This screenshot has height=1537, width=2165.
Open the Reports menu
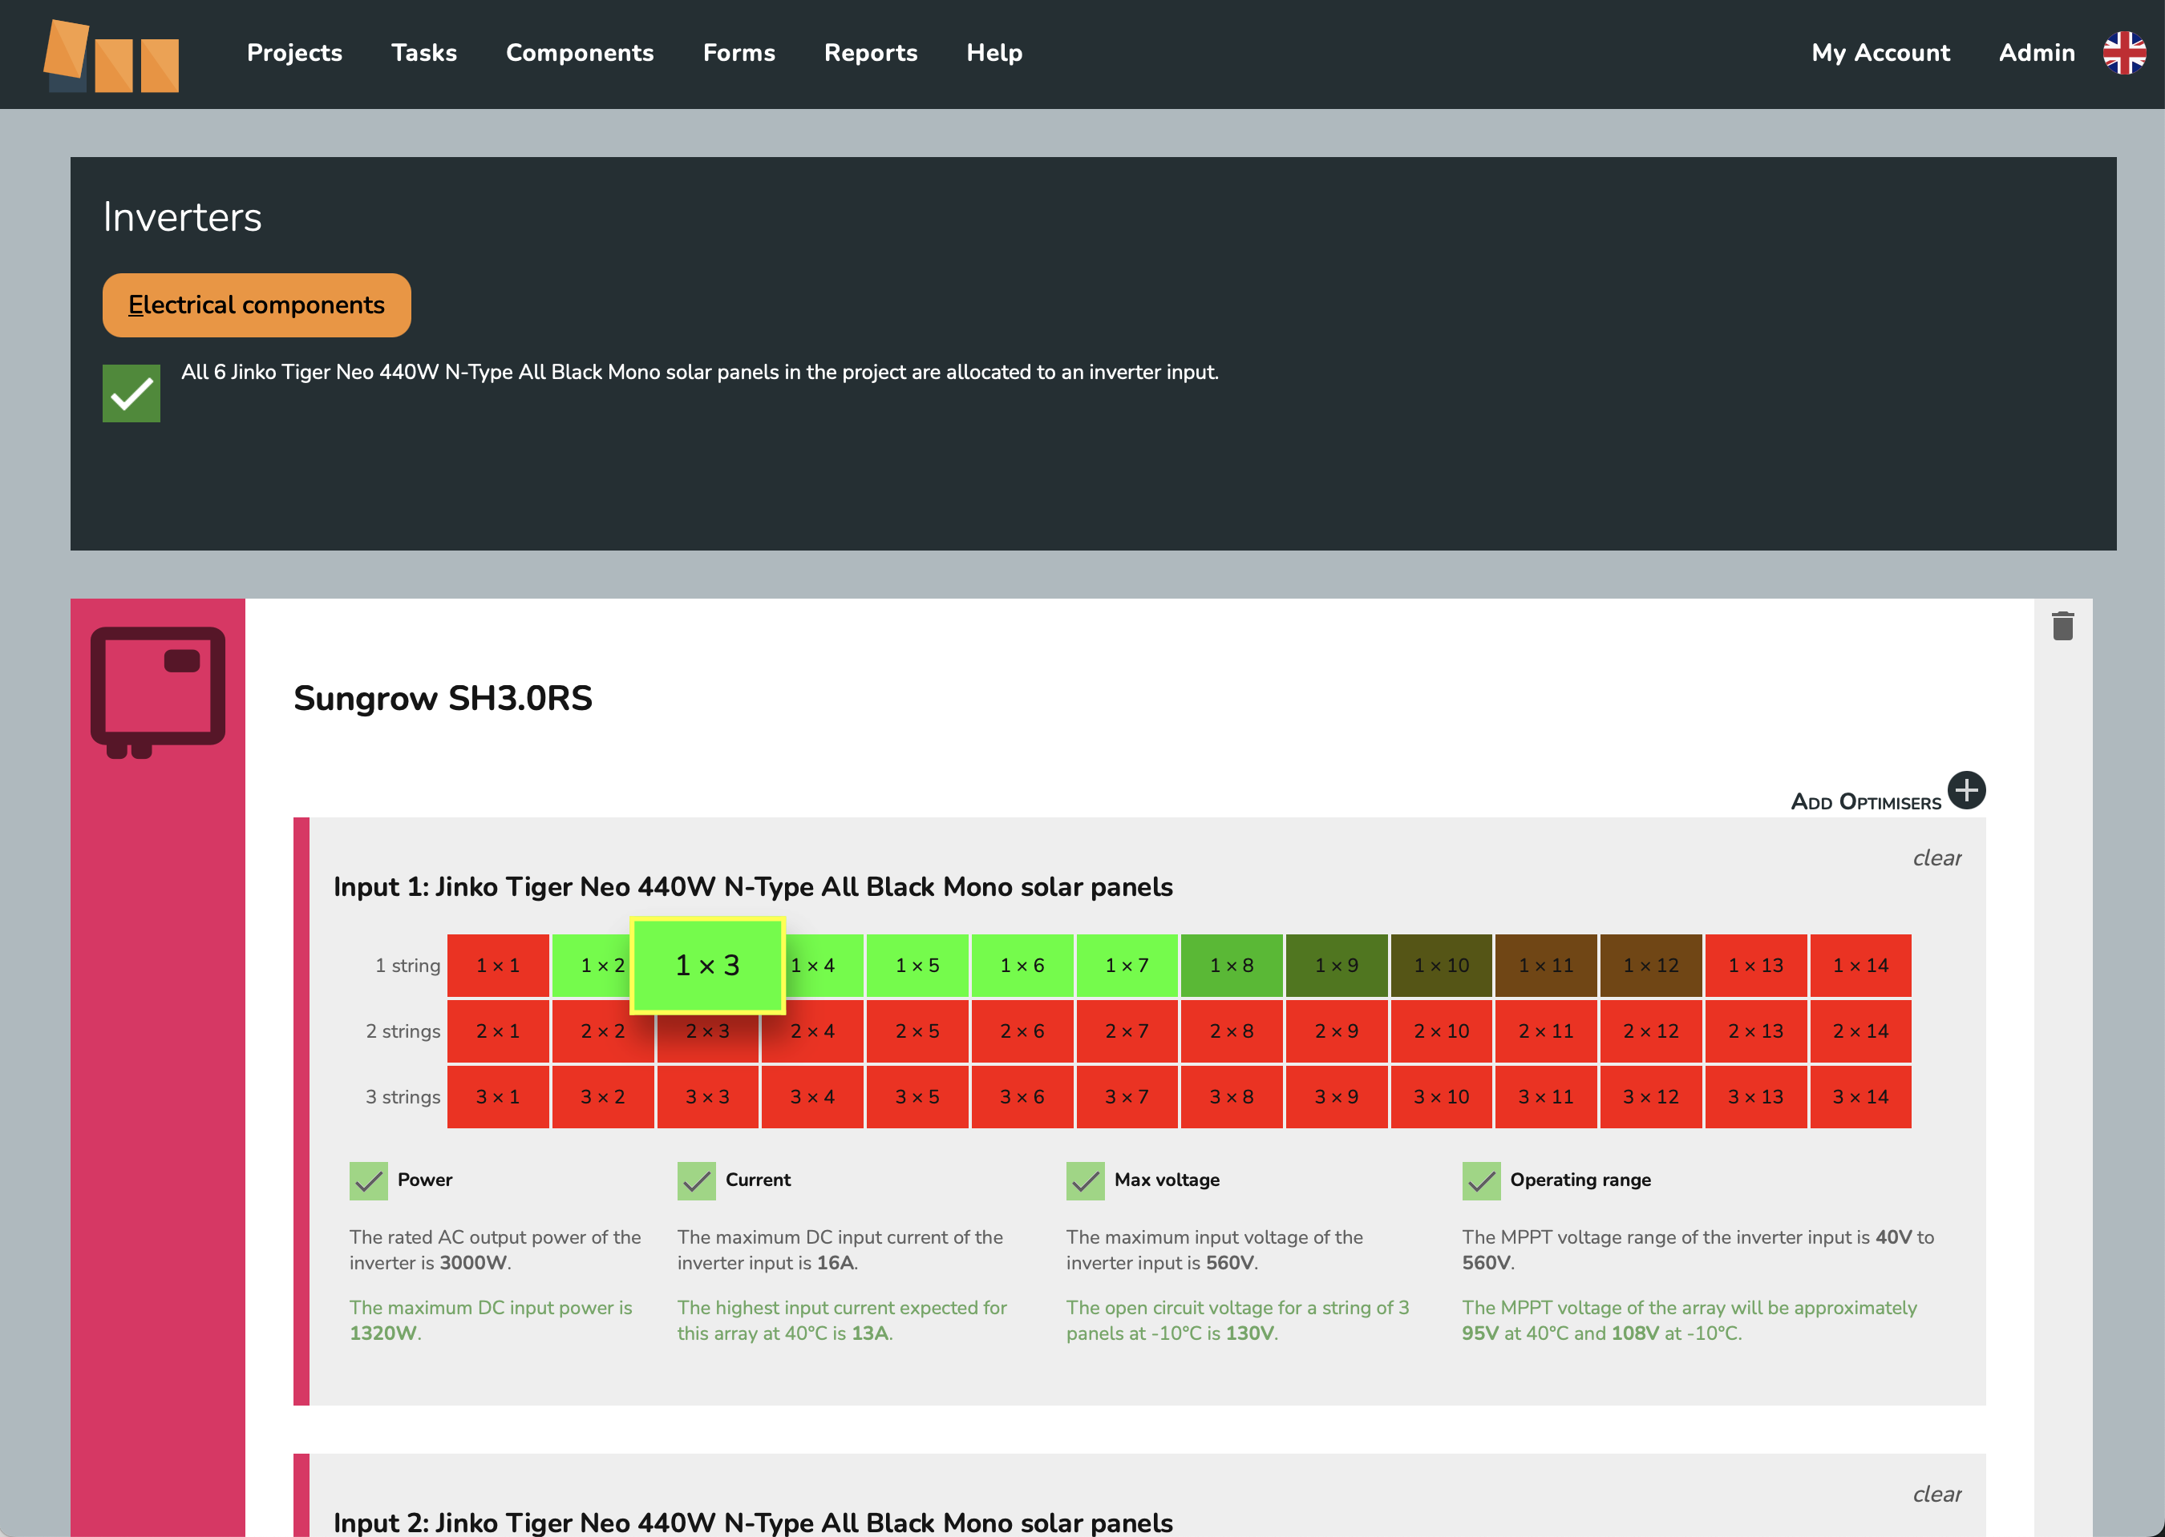[870, 53]
